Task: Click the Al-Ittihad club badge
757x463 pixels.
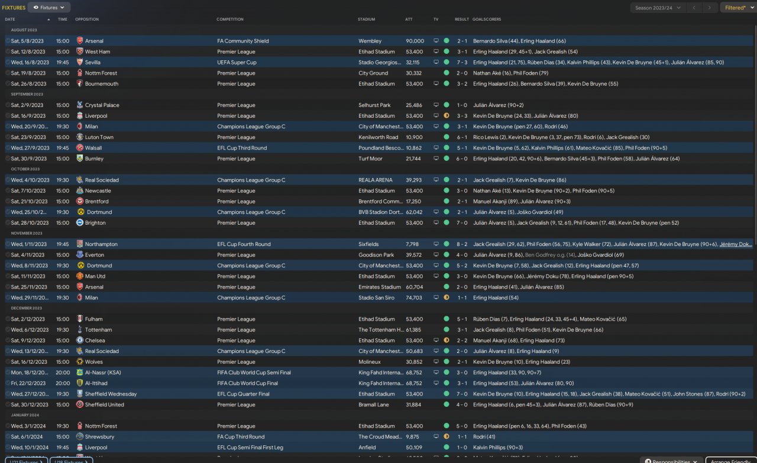Action: [x=80, y=383]
